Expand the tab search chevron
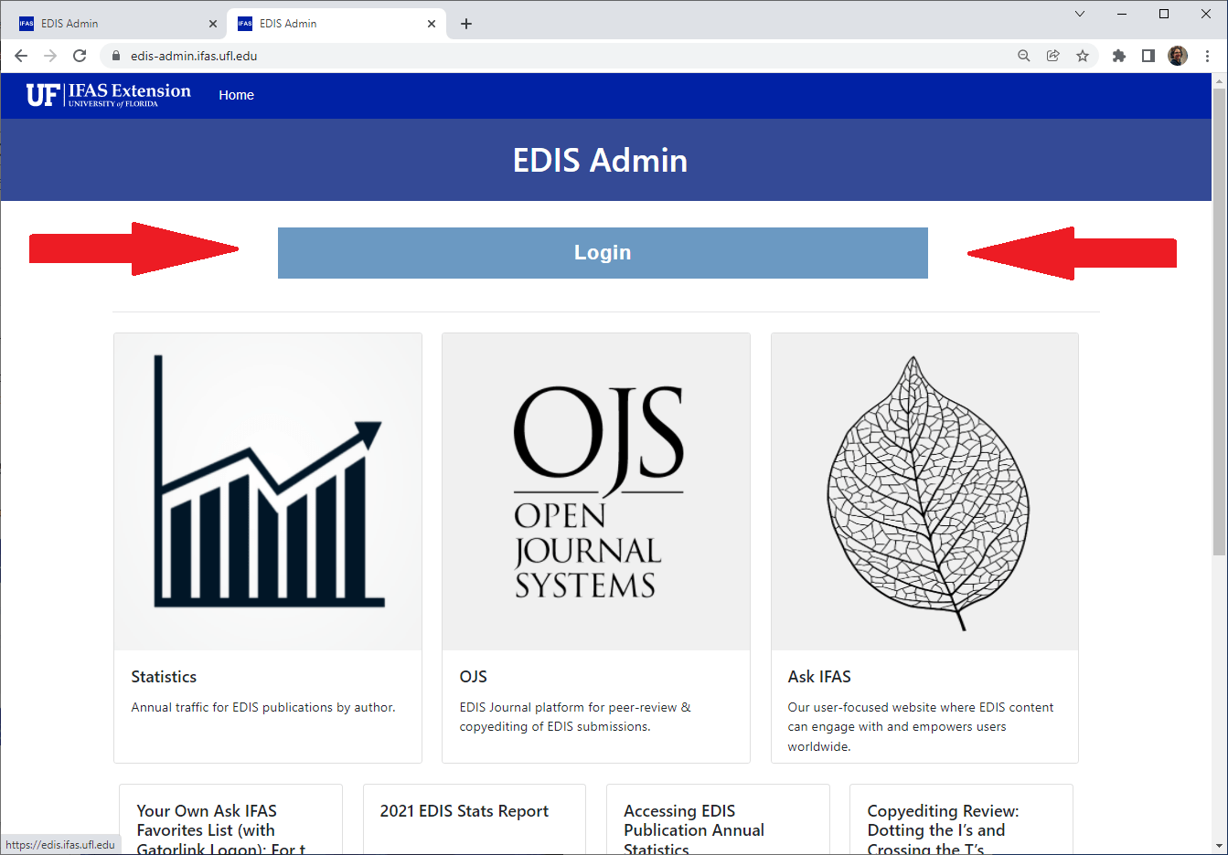Viewport: 1228px width, 855px height. pos(1080,14)
